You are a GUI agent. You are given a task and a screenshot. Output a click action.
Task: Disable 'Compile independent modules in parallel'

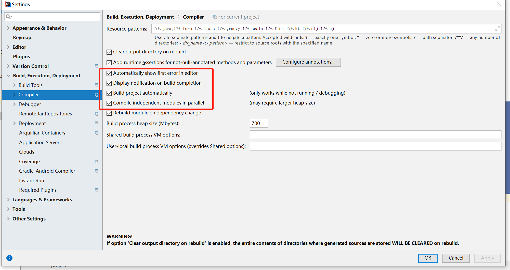pyautogui.click(x=109, y=103)
